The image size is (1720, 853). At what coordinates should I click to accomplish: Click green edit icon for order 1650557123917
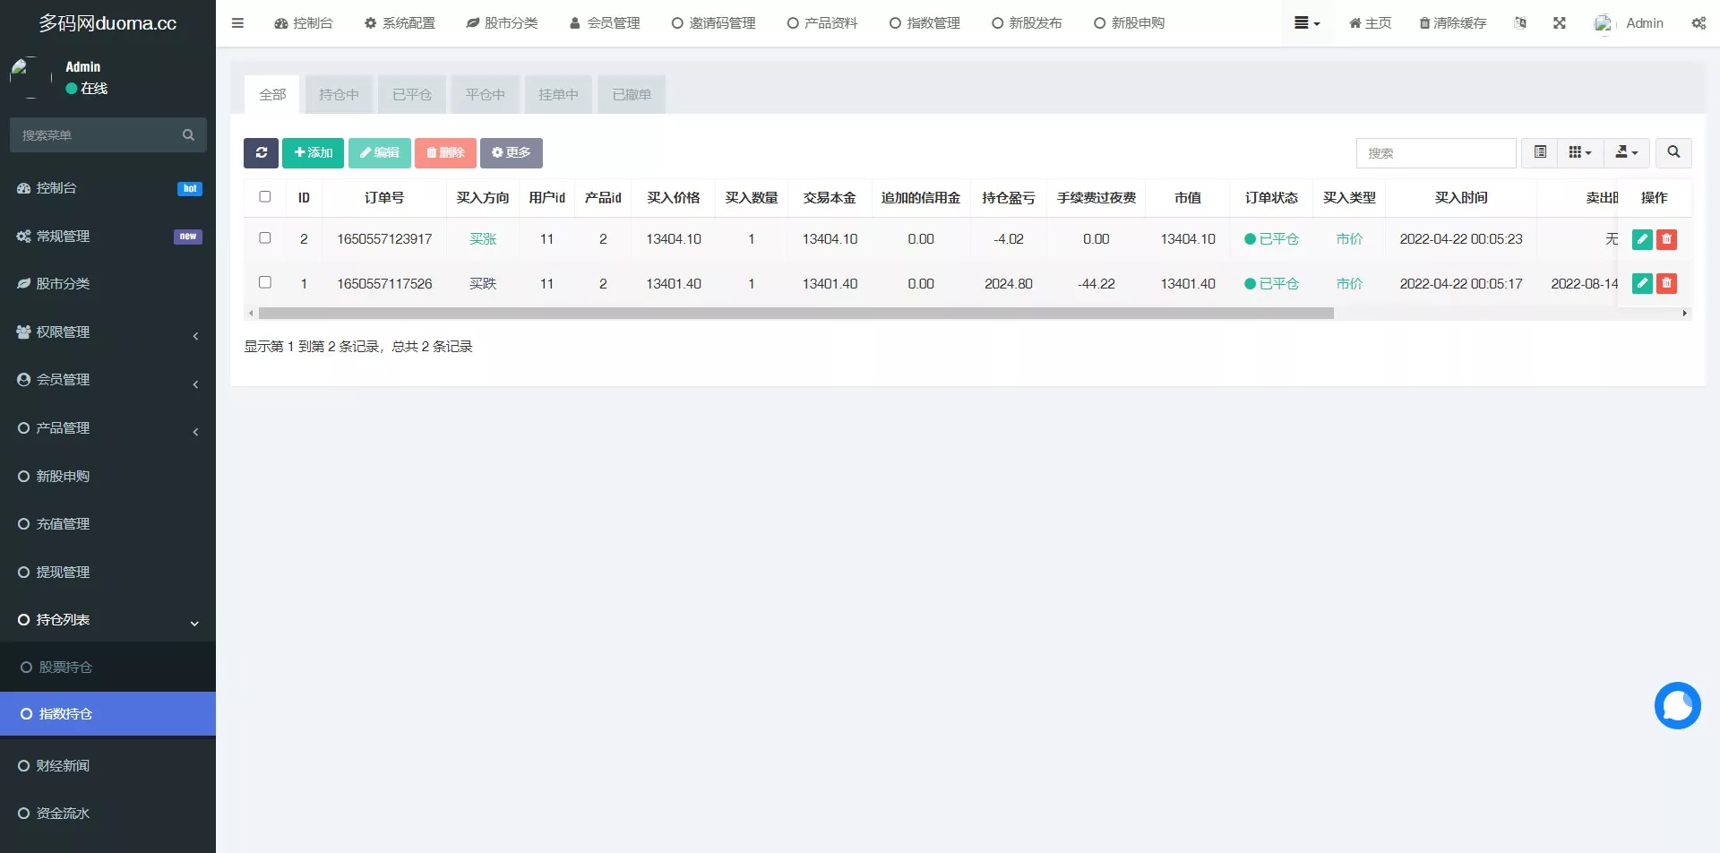click(x=1641, y=239)
